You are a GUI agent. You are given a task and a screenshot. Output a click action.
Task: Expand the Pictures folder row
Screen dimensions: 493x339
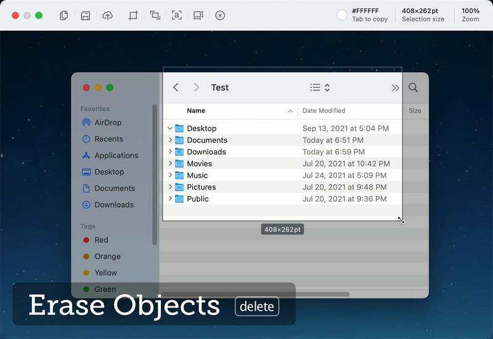click(x=170, y=187)
